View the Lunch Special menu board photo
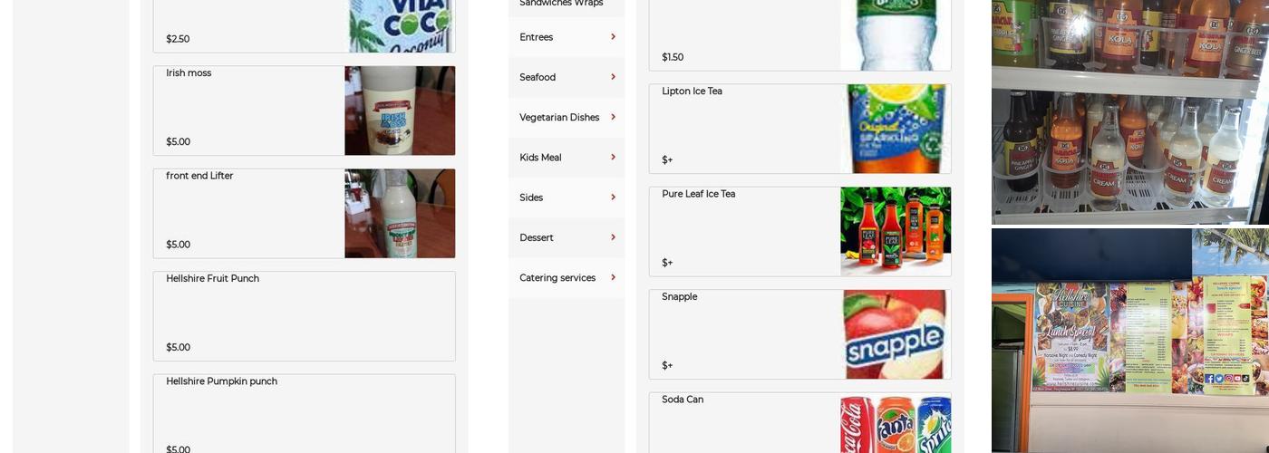 1130,341
